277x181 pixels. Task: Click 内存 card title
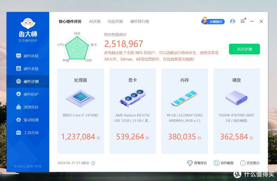point(185,80)
